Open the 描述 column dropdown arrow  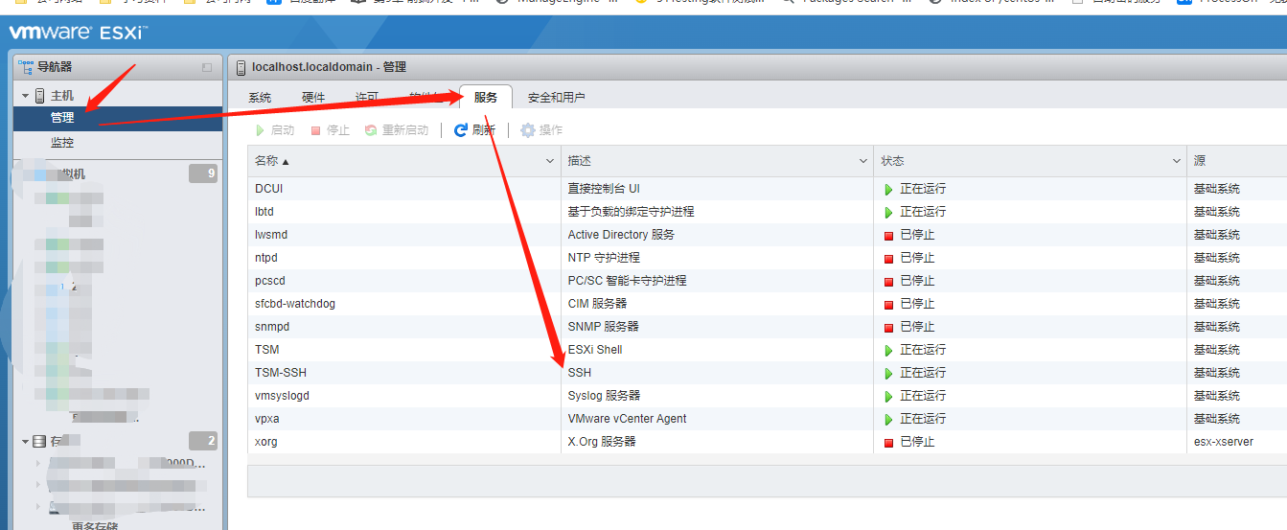[x=863, y=161]
